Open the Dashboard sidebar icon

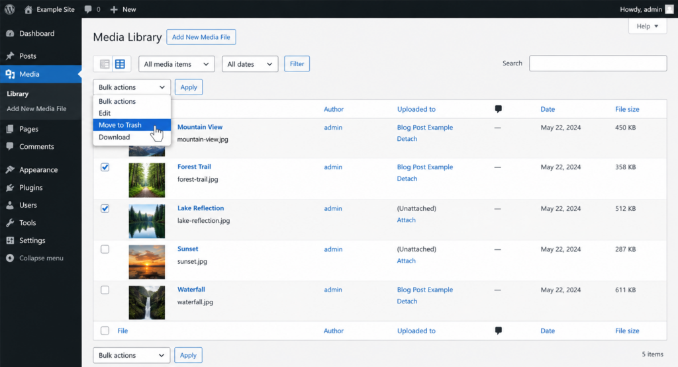(10, 34)
